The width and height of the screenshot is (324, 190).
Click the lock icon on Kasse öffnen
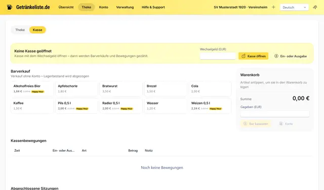(x=244, y=56)
